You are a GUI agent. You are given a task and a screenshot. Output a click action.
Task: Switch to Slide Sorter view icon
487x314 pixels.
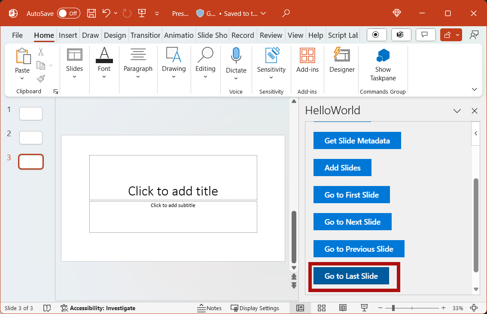coord(321,308)
